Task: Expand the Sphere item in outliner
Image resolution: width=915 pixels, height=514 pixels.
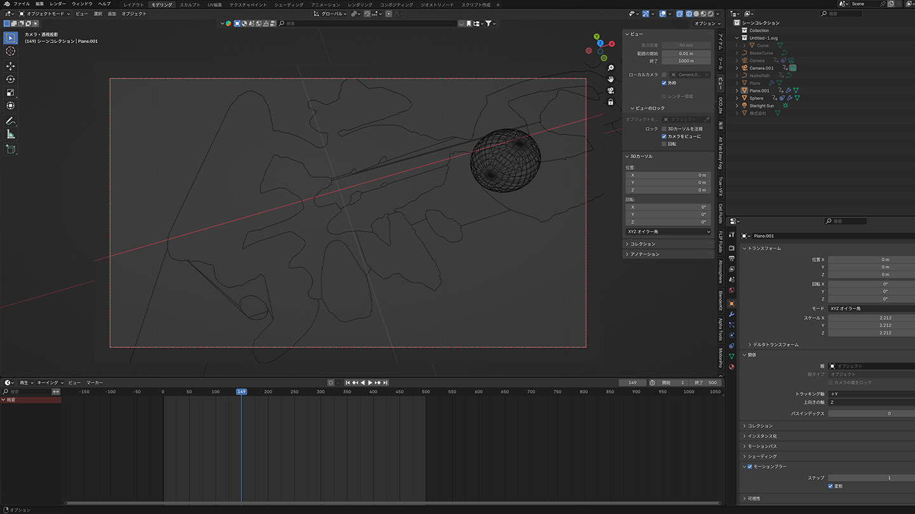Action: pyautogui.click(x=737, y=98)
